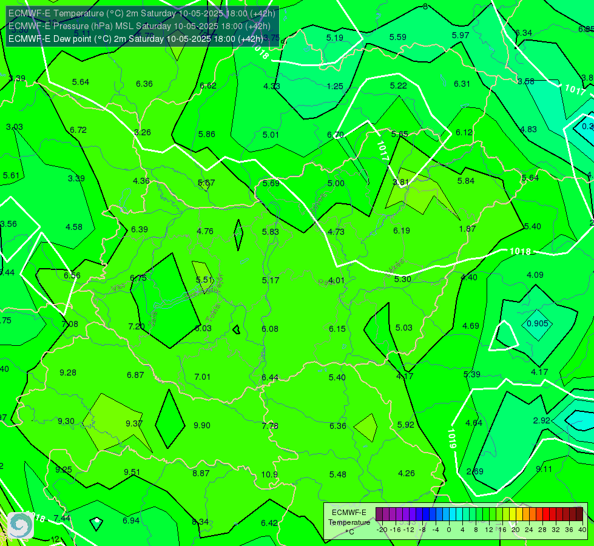Image resolution: width=594 pixels, height=546 pixels.
Task: Click the dew point value 9.11
Action: [544, 469]
